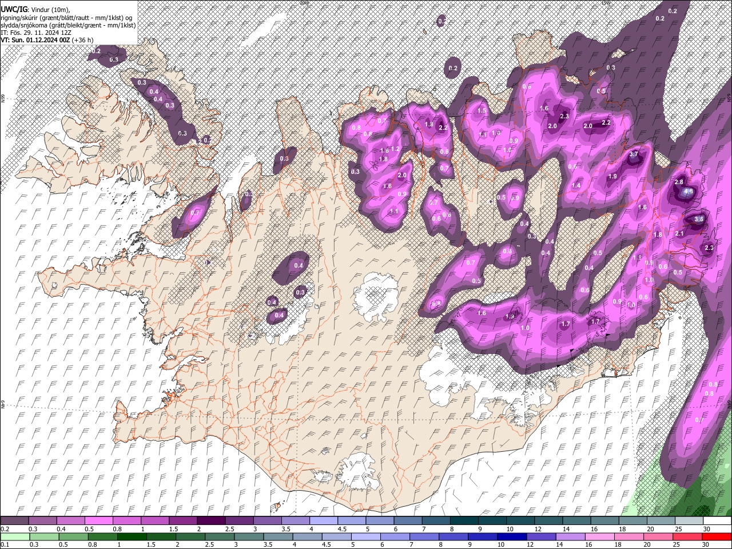This screenshot has width=732, height=549.
Task: Click the valid time 'VT: Sun. 01.12.2024 00Z'
Action: tap(35, 40)
